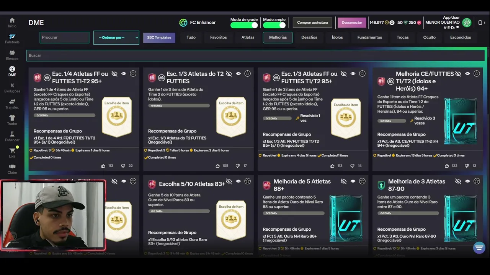Select DME in the left sidebar
The image size is (490, 275).
pyautogui.click(x=12, y=71)
